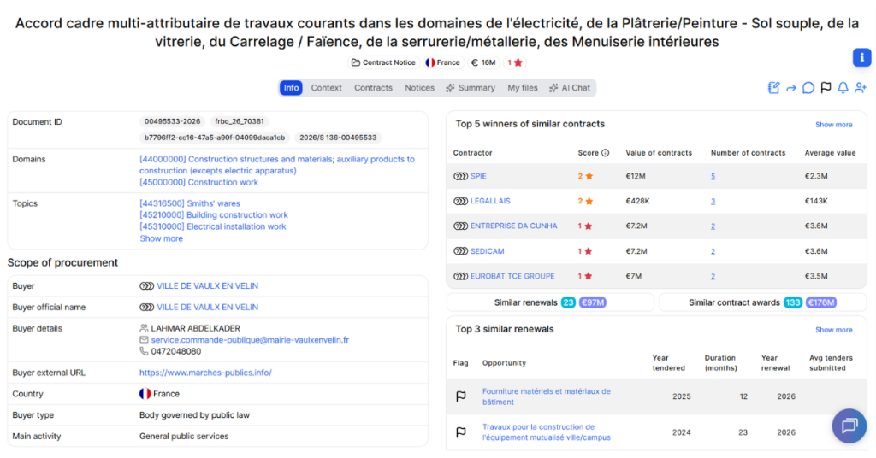Switch to the Summary tab
Image resolution: width=876 pixels, height=458 pixels.
tap(471, 87)
